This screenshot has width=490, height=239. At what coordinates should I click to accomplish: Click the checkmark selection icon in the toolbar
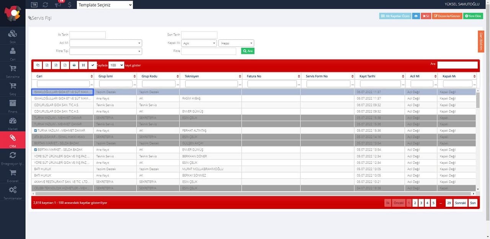tap(93, 65)
